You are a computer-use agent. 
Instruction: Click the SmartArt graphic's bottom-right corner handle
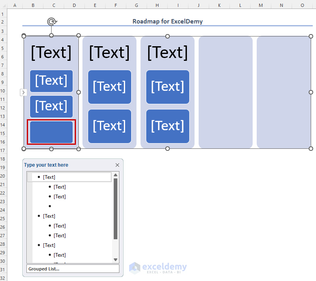coord(311,149)
